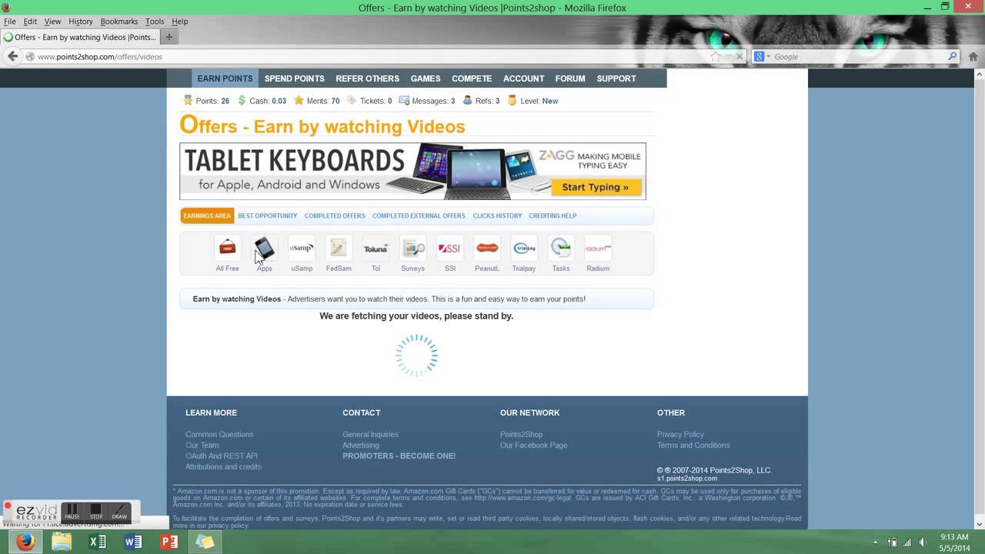This screenshot has height=554, width=985.
Task: Switch to the COMPLETED OFFERS tab
Action: pos(335,215)
